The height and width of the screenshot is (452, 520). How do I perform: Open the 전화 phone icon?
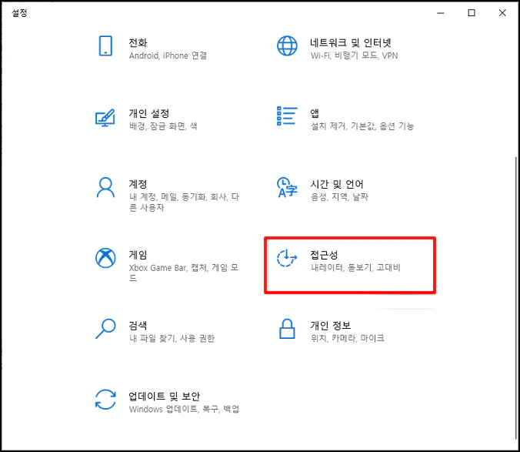(105, 45)
